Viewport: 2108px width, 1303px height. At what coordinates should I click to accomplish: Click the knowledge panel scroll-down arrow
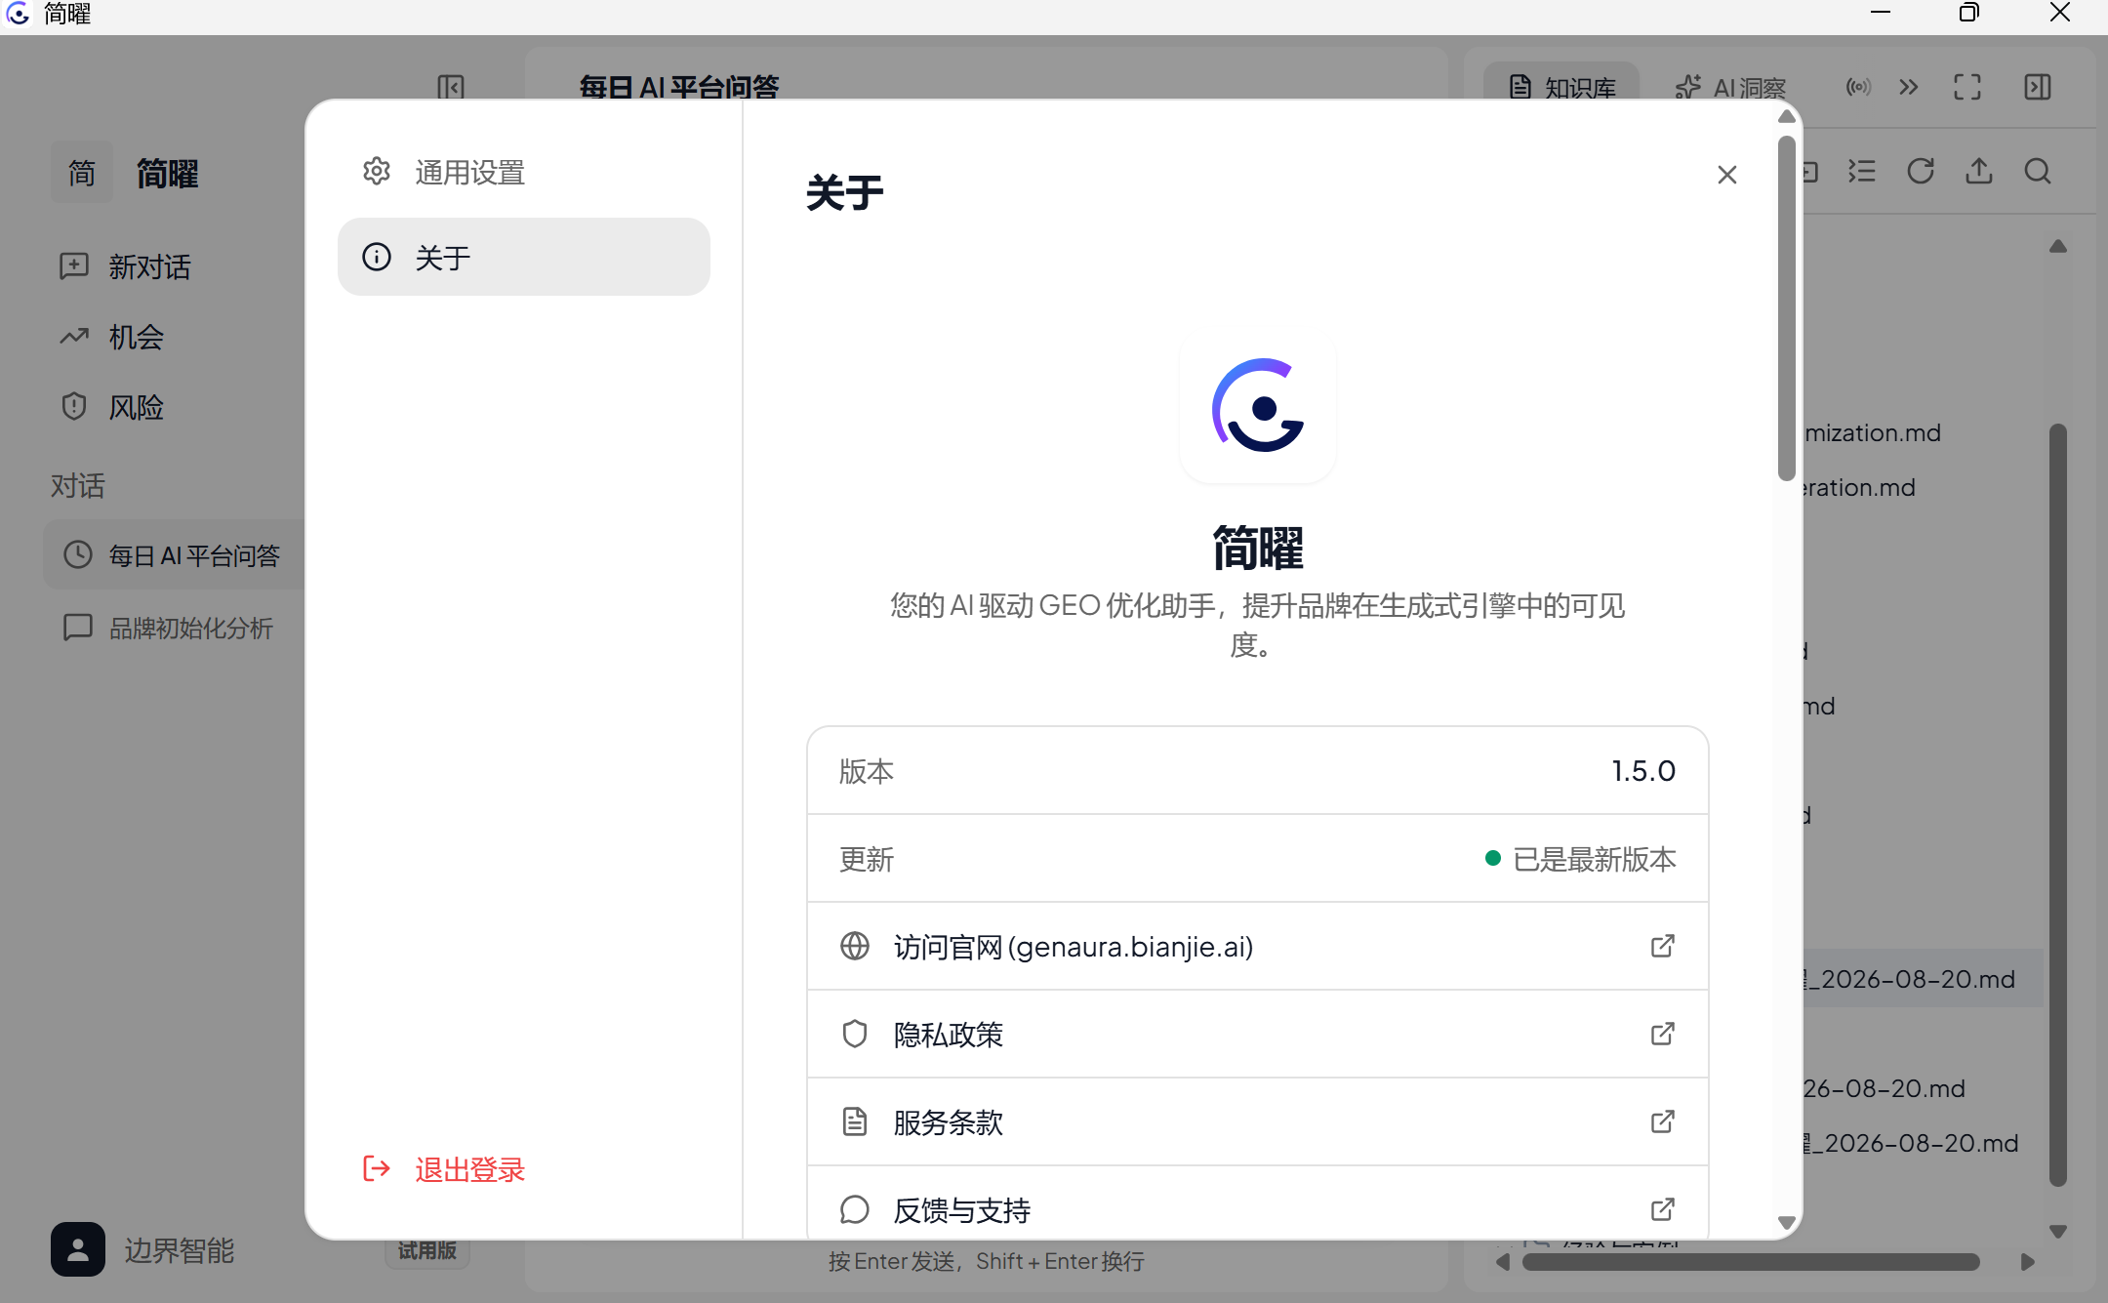[2058, 1232]
